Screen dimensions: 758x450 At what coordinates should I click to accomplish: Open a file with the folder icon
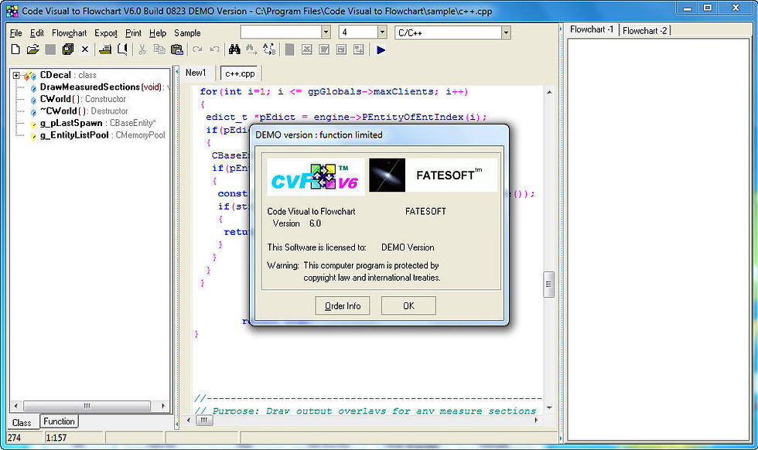(x=32, y=49)
